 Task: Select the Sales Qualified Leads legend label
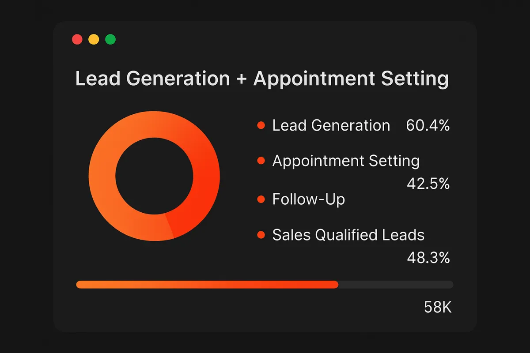pyautogui.click(x=348, y=235)
